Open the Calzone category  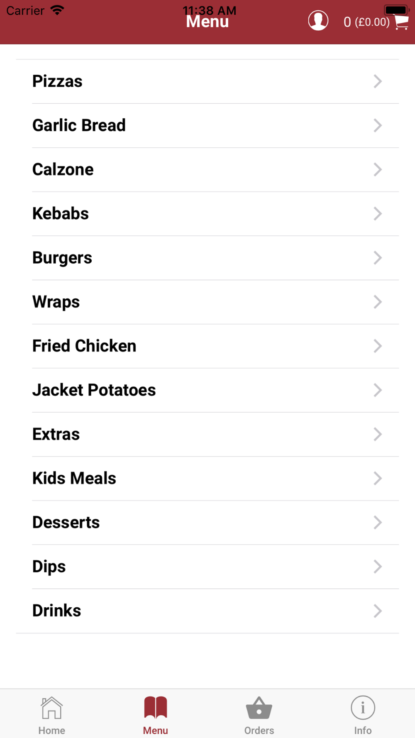click(x=207, y=170)
